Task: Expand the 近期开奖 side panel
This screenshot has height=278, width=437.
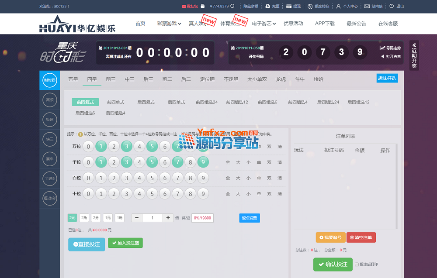Action: click(414, 55)
